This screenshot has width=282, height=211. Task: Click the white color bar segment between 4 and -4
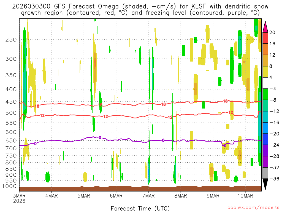tap(265, 83)
